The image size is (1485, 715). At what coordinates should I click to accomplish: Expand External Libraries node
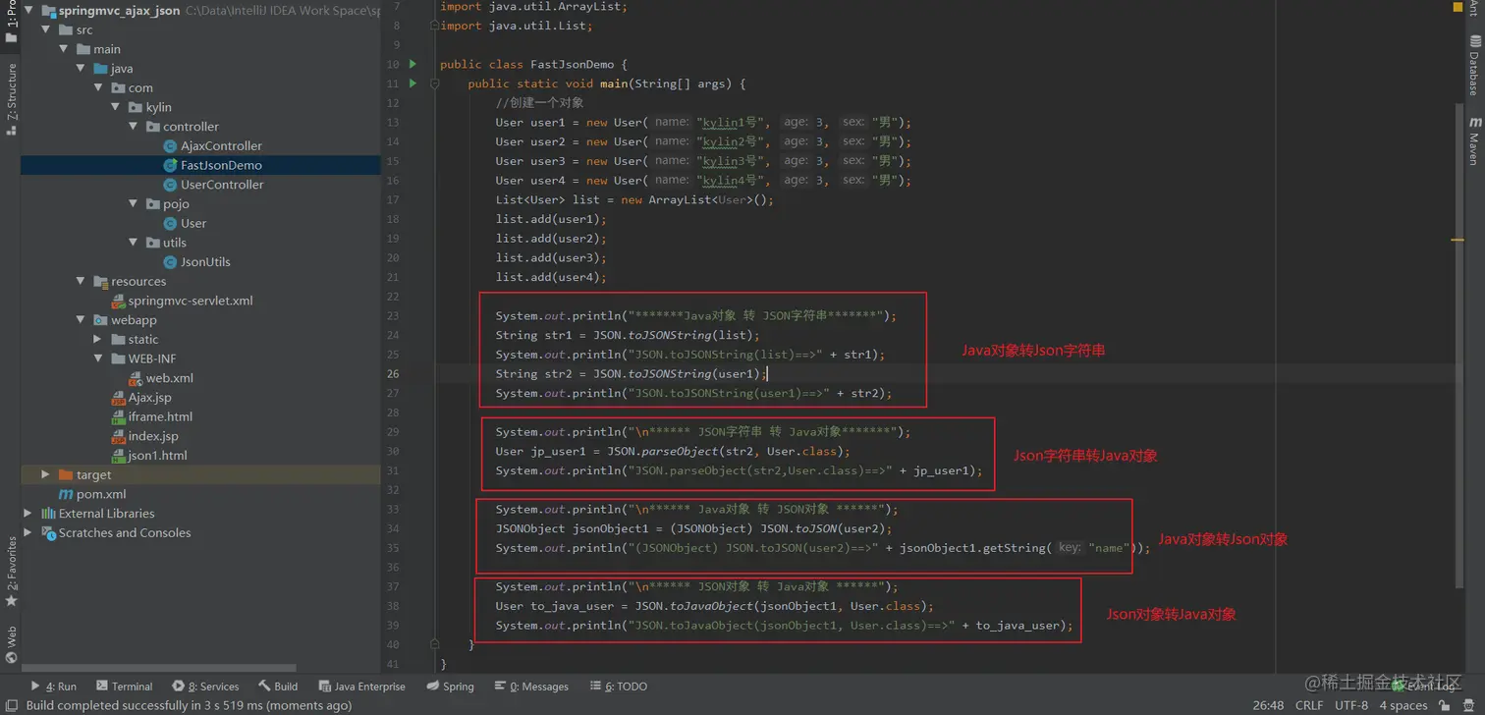28,514
